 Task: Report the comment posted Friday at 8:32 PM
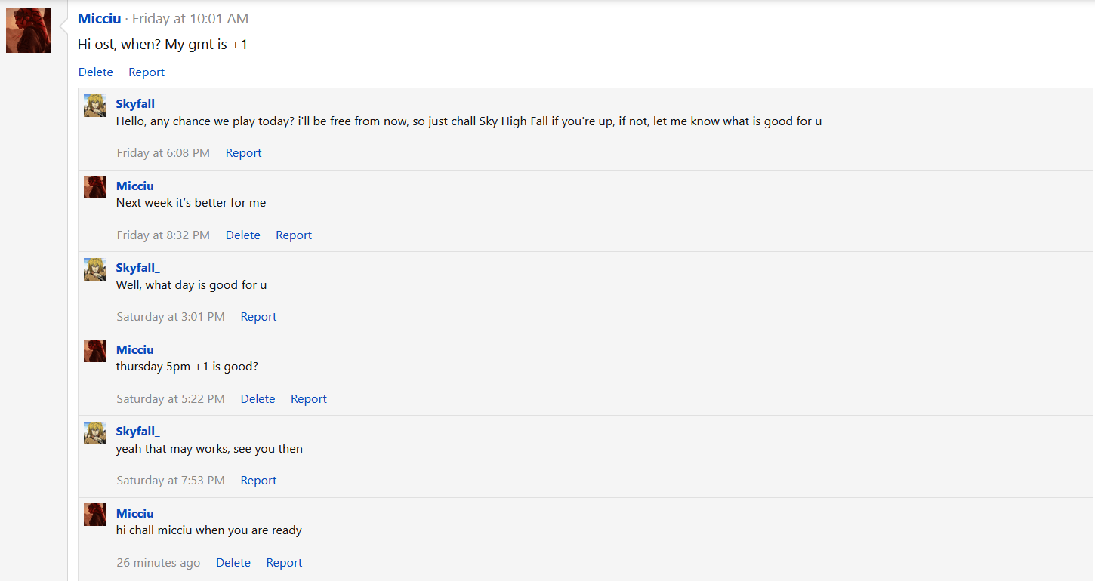pyautogui.click(x=294, y=235)
